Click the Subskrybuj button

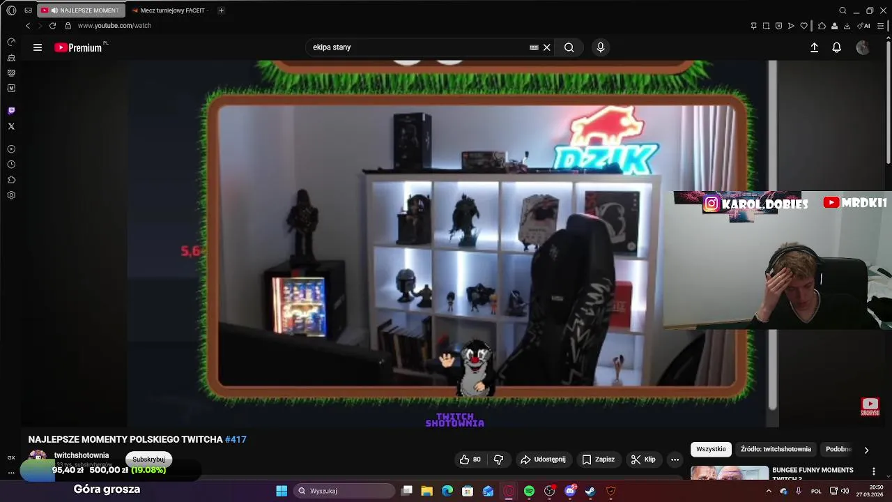(148, 459)
